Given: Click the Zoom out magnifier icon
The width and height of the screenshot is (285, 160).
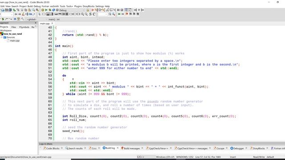Looking at the screenshot, I should click(x=86, y=14).
